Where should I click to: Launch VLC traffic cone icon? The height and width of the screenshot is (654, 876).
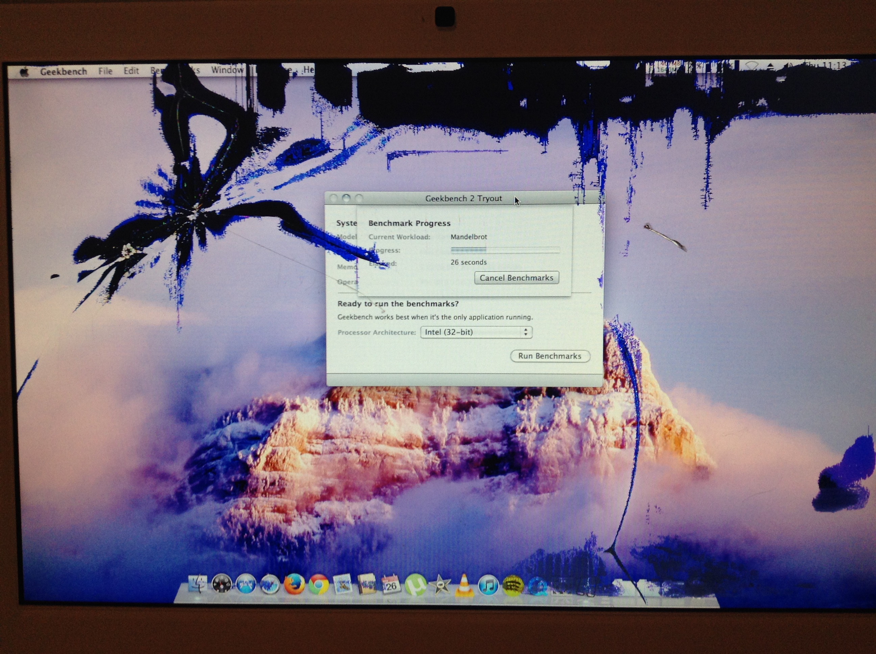coord(464,586)
